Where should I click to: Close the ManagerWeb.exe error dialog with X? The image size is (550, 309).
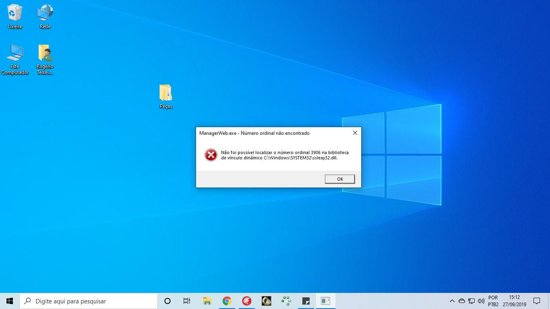[x=355, y=133]
